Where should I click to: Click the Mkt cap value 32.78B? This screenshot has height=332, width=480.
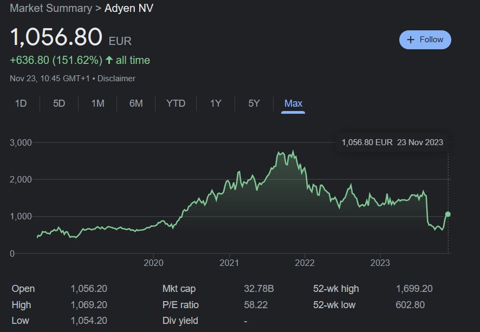tap(259, 289)
